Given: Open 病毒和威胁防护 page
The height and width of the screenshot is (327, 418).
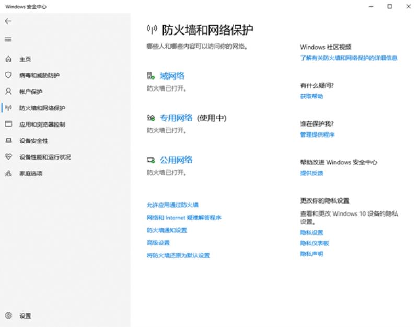Looking at the screenshot, I should pos(39,75).
